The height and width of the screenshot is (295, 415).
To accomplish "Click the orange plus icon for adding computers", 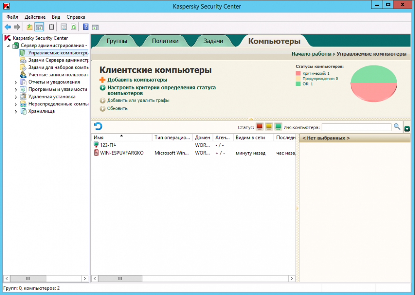I will [x=102, y=80].
